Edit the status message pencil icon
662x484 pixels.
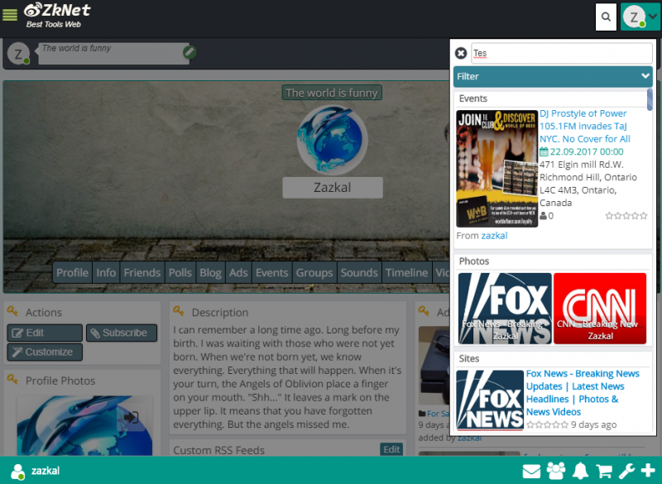click(x=189, y=52)
